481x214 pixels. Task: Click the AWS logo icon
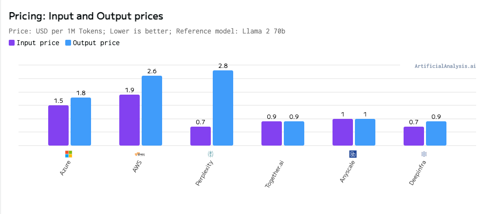click(140, 154)
